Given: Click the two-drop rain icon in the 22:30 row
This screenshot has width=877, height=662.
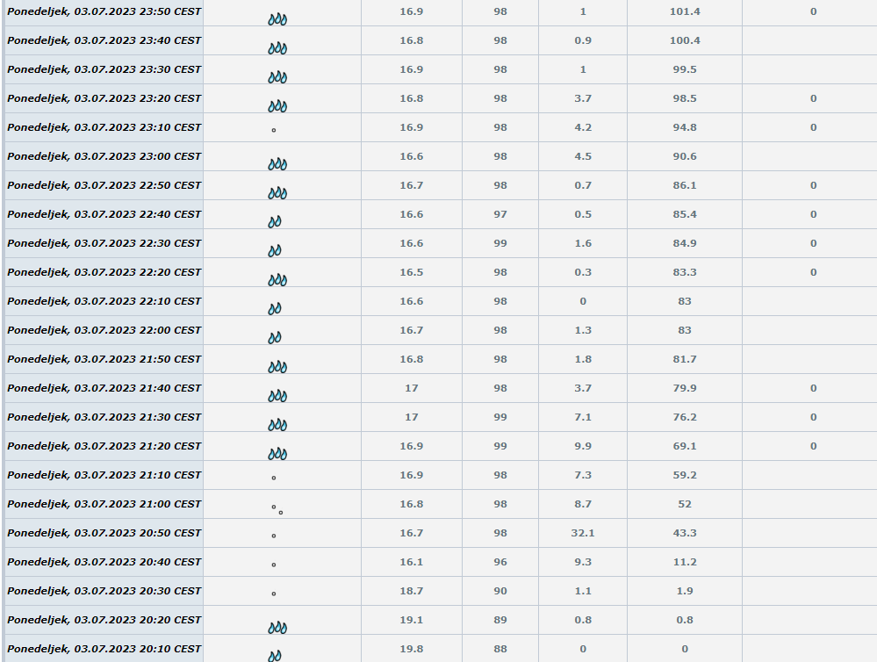Looking at the screenshot, I should tap(275, 251).
